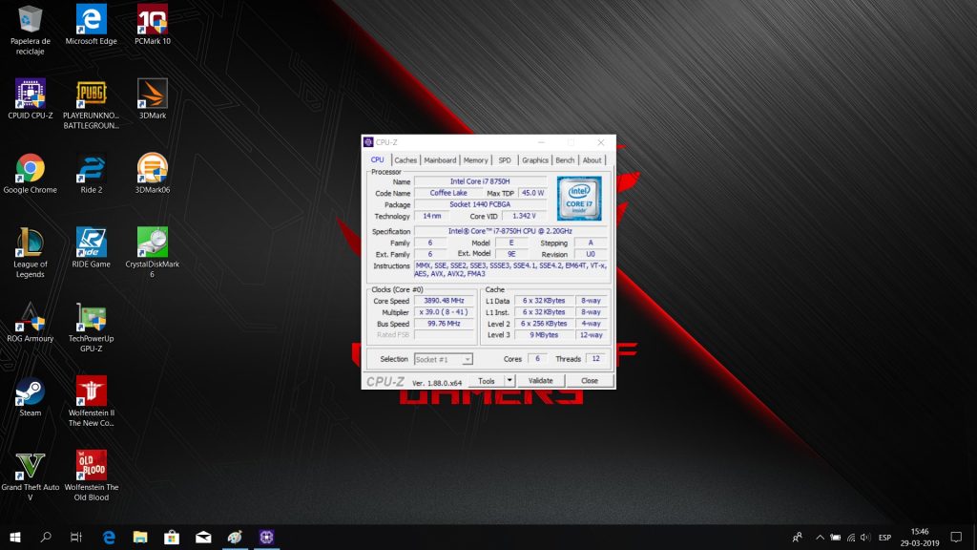The height and width of the screenshot is (550, 977).
Task: Open the CrystalDiskMark 6 shortcut
Action: click(153, 243)
